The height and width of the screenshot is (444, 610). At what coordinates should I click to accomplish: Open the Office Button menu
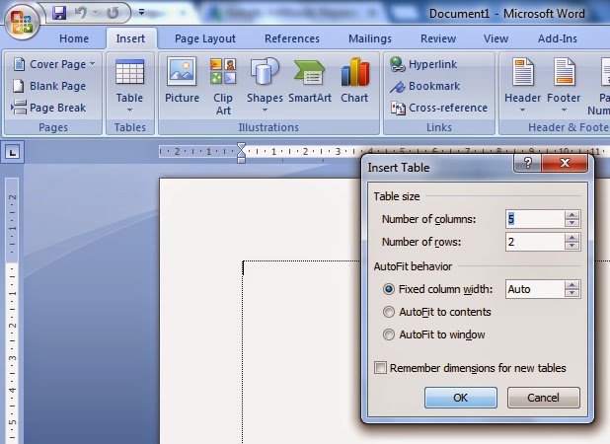coord(22,21)
